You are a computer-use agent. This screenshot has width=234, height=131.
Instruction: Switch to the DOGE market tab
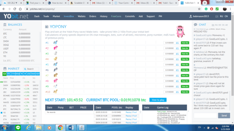pos(18,74)
